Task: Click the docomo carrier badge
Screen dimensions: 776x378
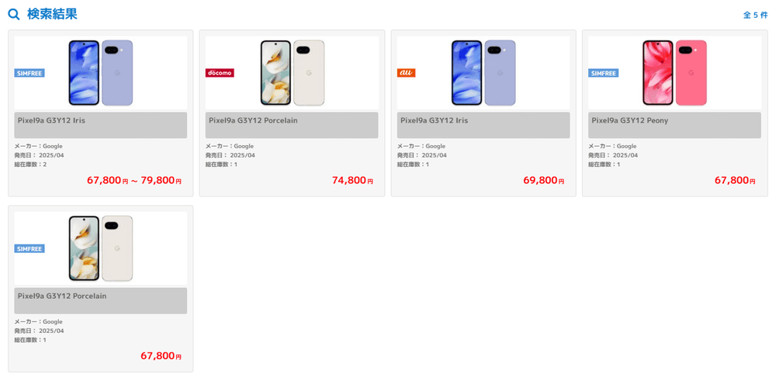Action: (220, 73)
